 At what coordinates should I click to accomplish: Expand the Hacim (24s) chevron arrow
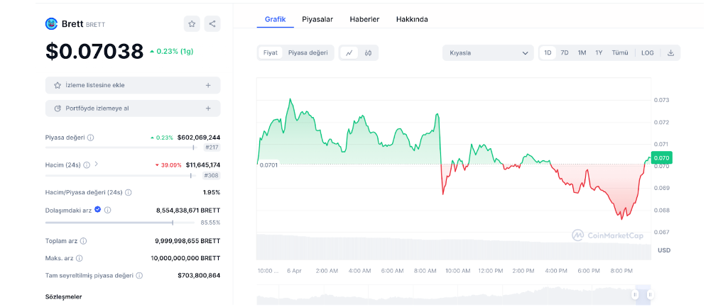[x=97, y=164]
